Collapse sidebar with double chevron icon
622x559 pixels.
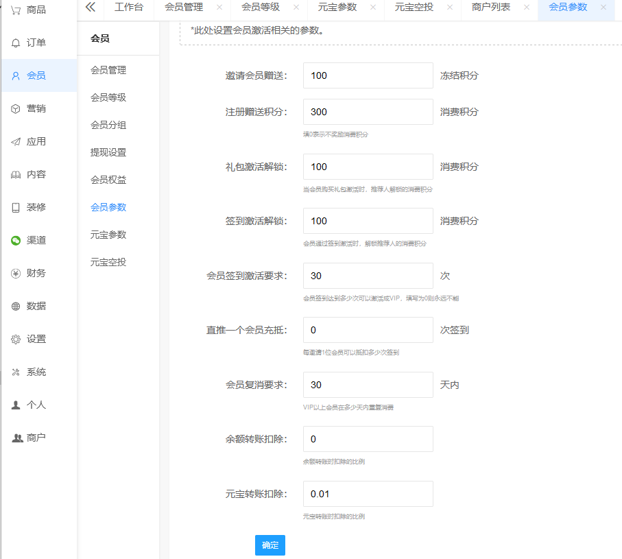pos(91,7)
